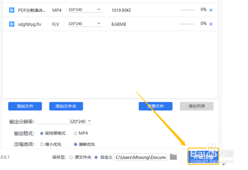Open 查看文件 to view files

[155, 106]
